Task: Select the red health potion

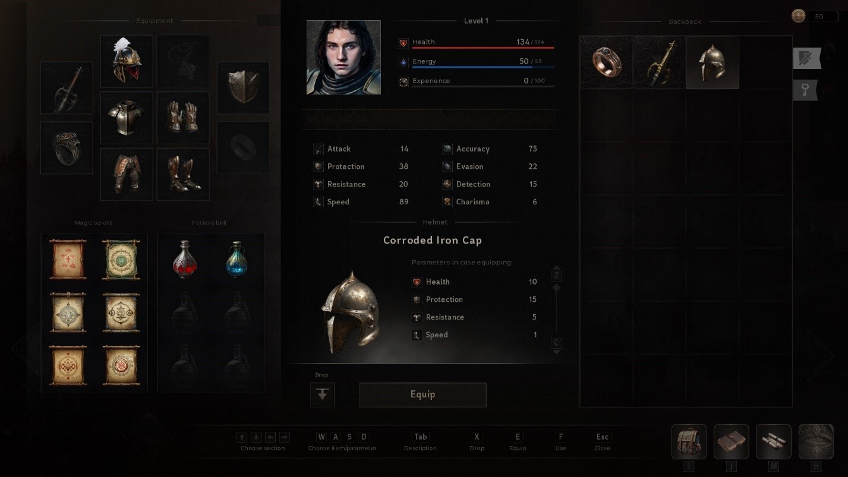Action: [184, 260]
